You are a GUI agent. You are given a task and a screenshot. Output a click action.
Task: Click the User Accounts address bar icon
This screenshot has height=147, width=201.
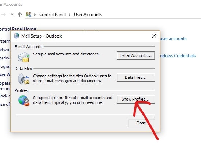pos(29,14)
